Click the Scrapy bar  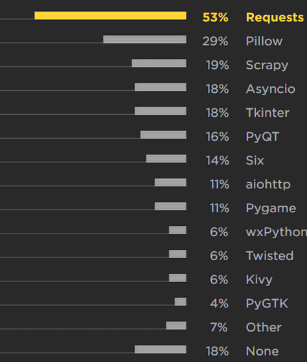[x=159, y=64]
